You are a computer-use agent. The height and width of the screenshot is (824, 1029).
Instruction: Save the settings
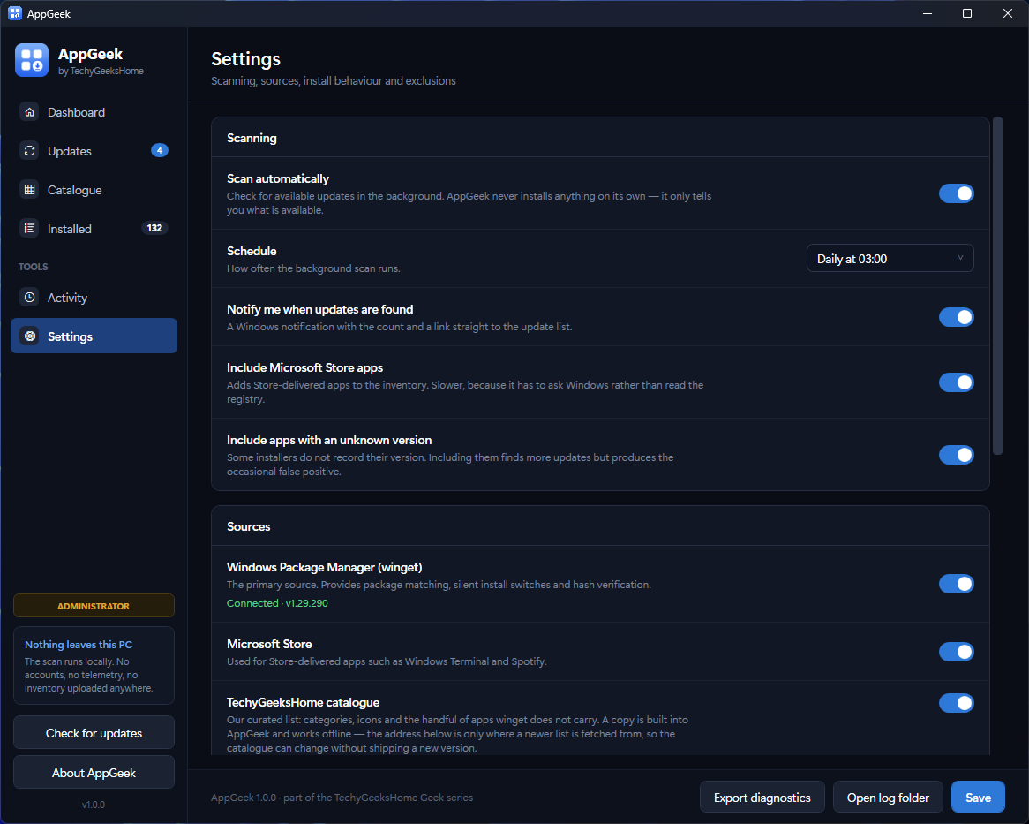tap(978, 798)
